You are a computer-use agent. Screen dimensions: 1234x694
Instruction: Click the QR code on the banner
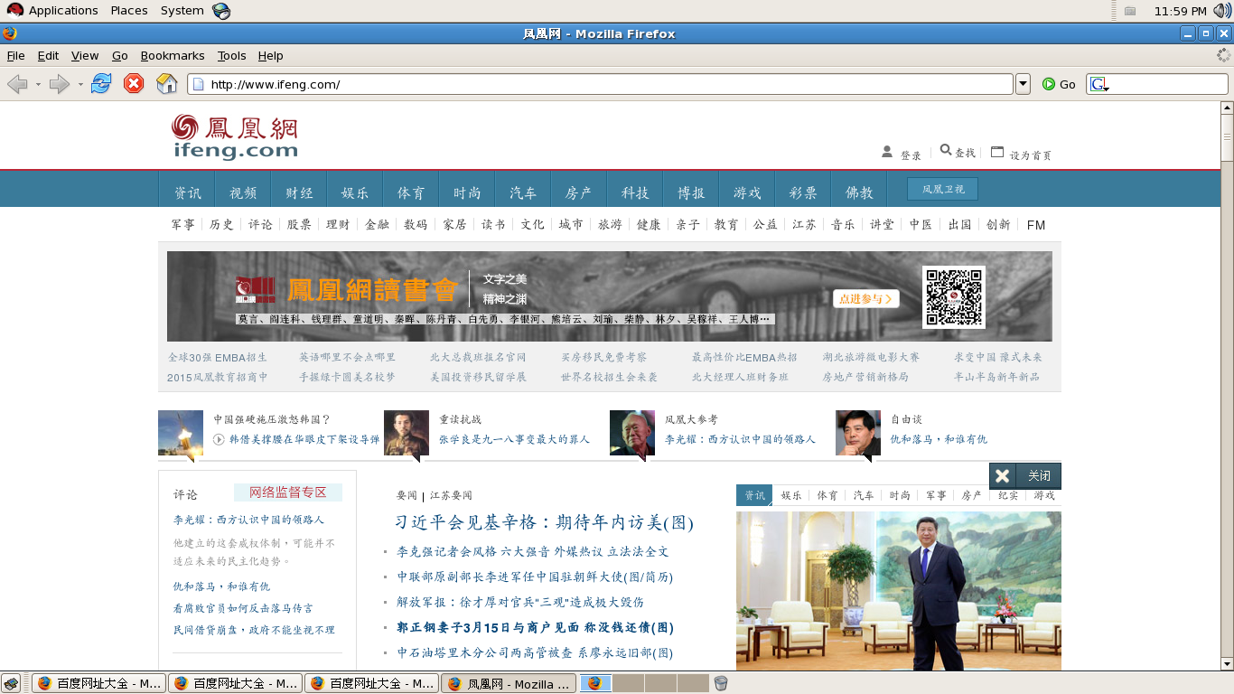(x=954, y=296)
